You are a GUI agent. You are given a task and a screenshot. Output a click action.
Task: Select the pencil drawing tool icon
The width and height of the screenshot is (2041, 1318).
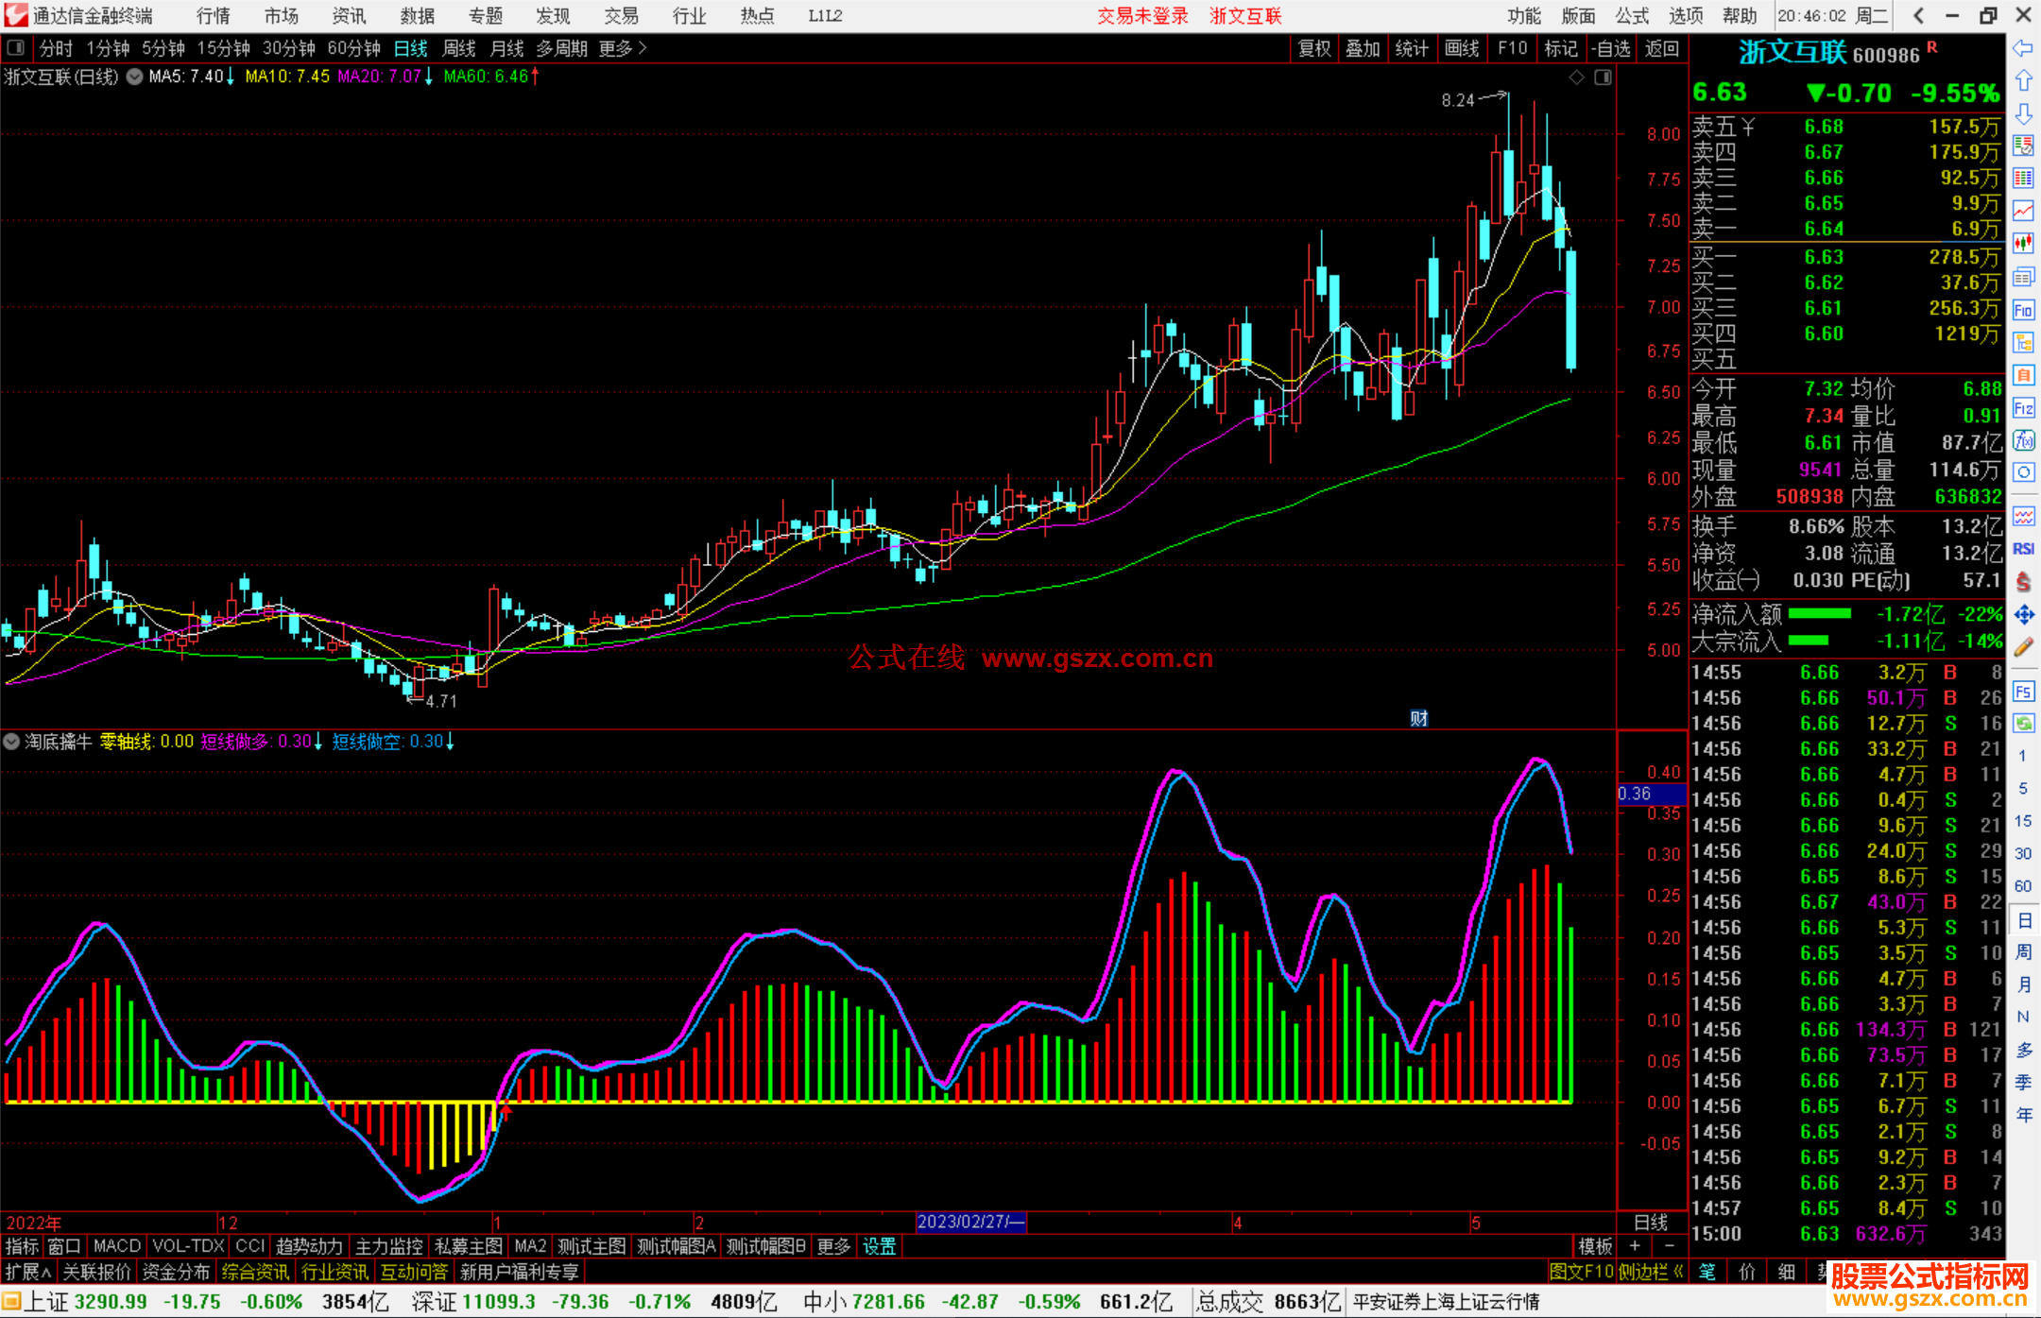[2023, 648]
